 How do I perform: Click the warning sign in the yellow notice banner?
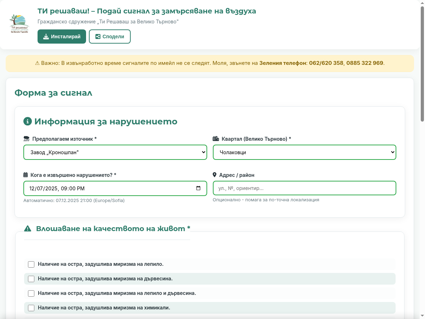pyautogui.click(x=37, y=63)
